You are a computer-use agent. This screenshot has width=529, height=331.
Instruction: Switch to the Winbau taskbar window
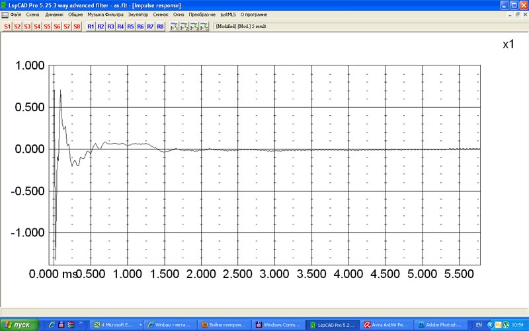pyautogui.click(x=170, y=325)
